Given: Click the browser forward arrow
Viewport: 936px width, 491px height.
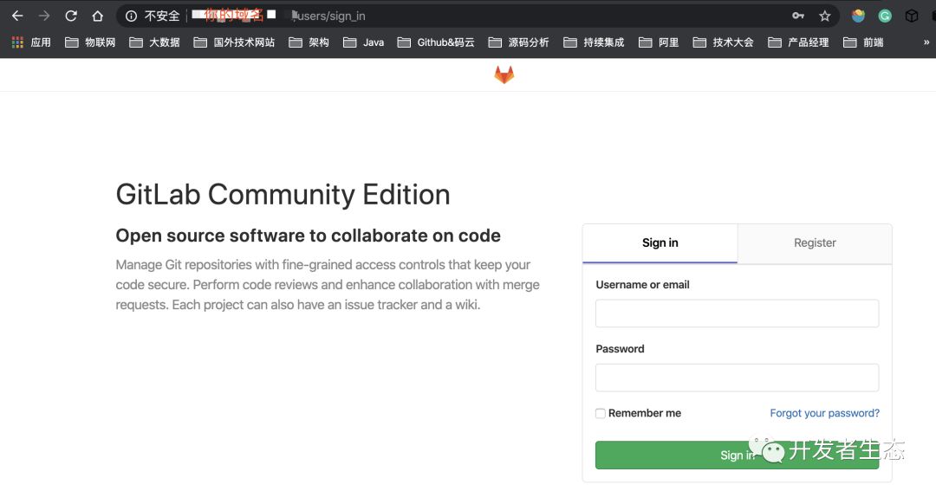Looking at the screenshot, I should (x=45, y=16).
